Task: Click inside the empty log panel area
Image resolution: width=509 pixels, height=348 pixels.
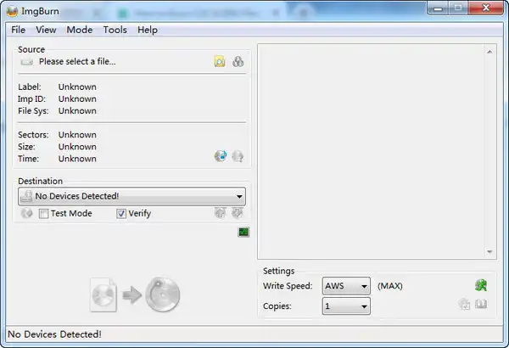Action: click(x=372, y=150)
